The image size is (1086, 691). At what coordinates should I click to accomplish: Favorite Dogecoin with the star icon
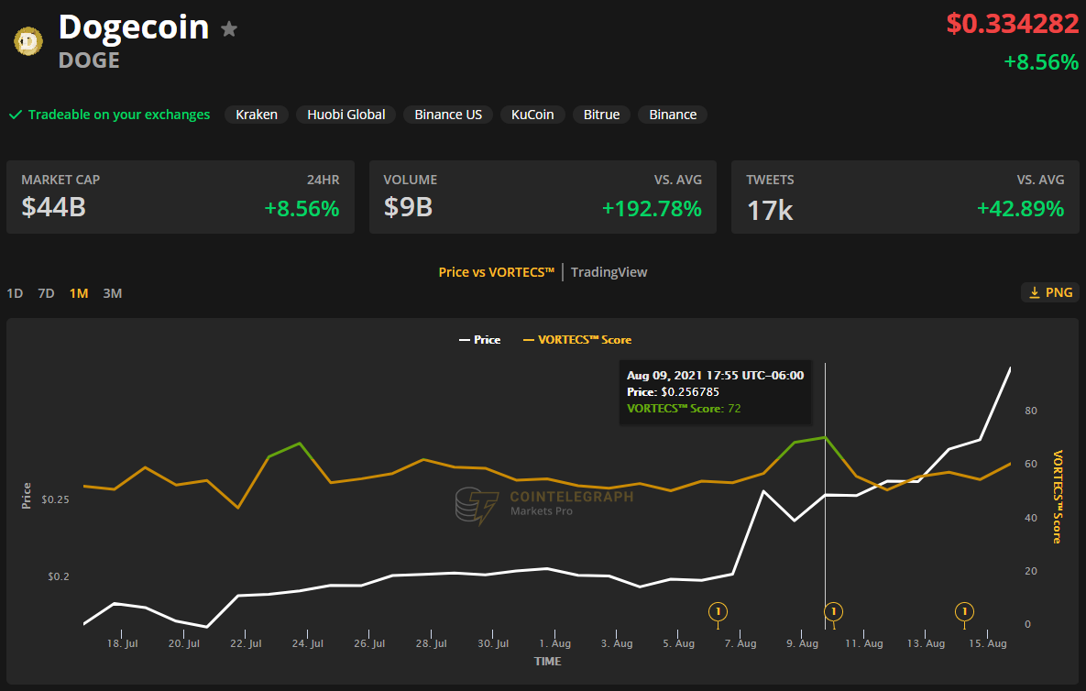click(x=229, y=29)
